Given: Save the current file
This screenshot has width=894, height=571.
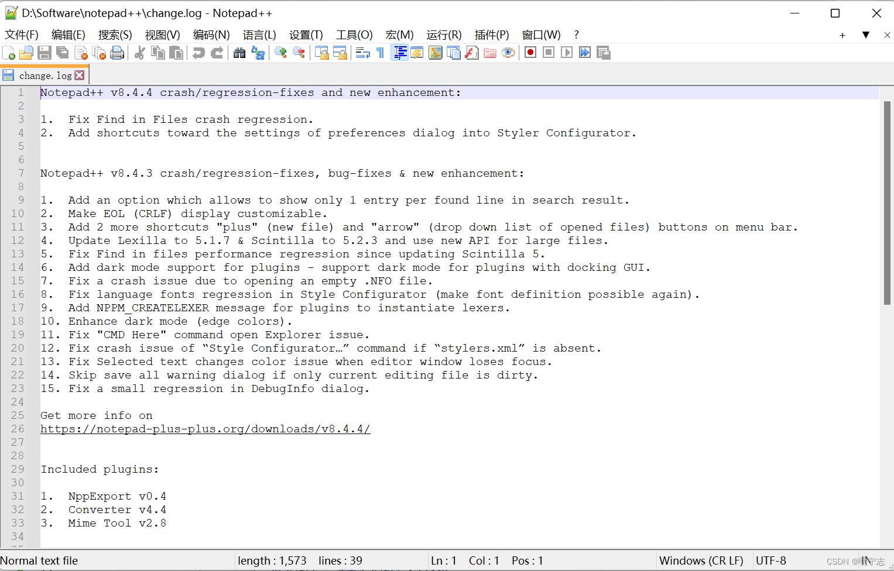Looking at the screenshot, I should [x=44, y=53].
